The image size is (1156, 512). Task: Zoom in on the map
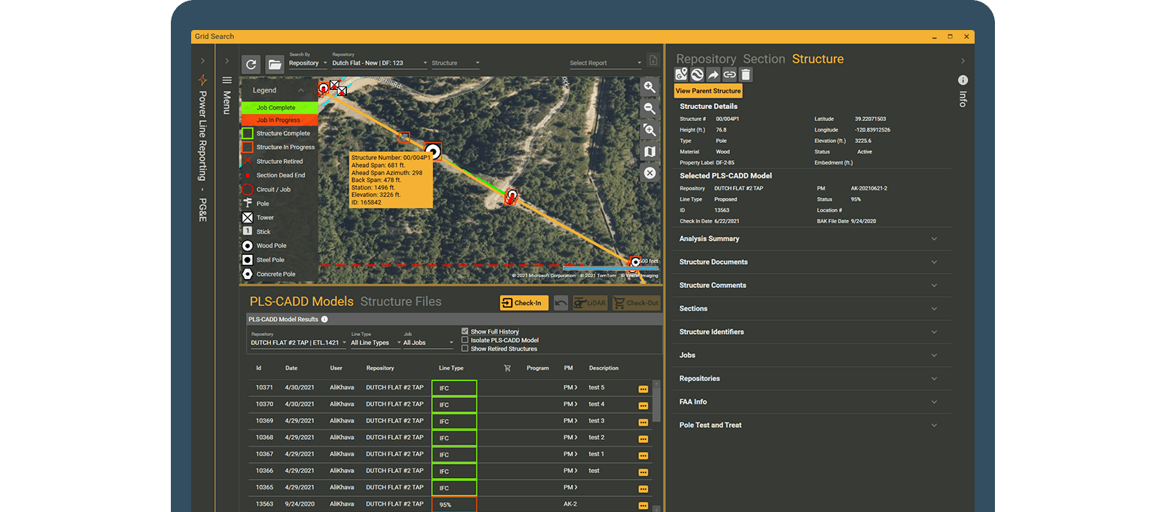click(649, 87)
